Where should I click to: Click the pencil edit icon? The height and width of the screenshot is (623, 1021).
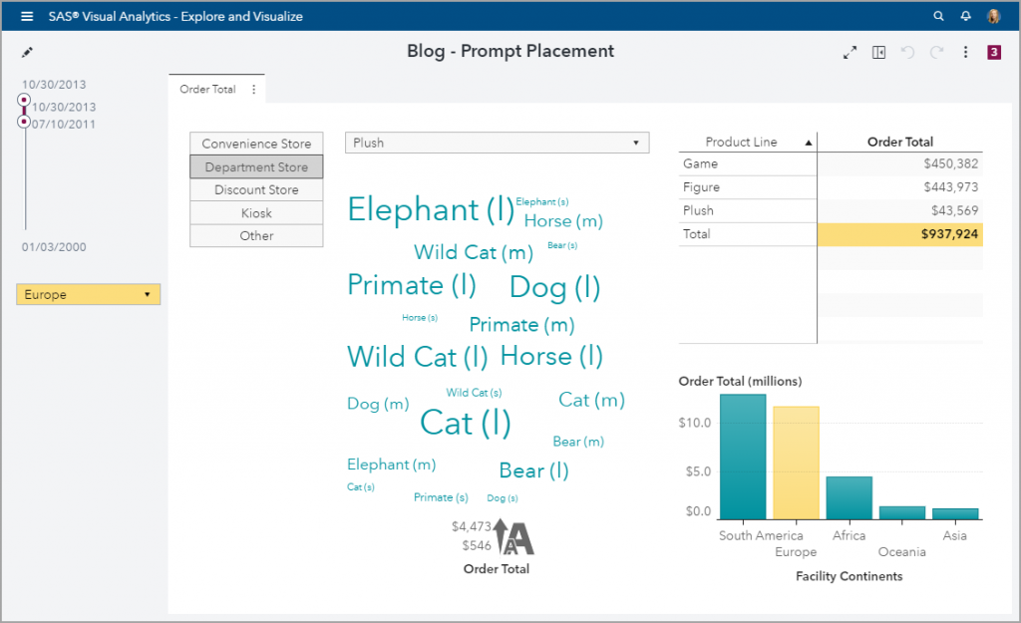coord(27,52)
